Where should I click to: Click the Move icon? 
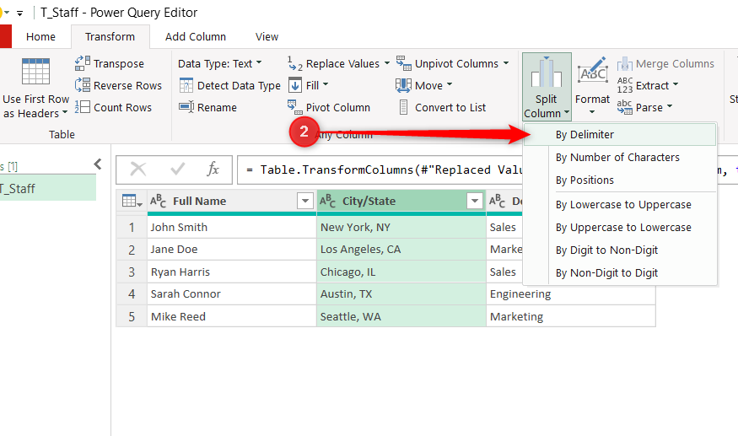point(403,85)
